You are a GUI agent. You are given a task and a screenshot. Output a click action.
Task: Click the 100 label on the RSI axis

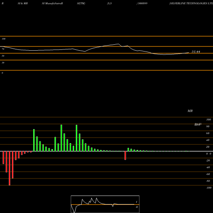[4, 39]
